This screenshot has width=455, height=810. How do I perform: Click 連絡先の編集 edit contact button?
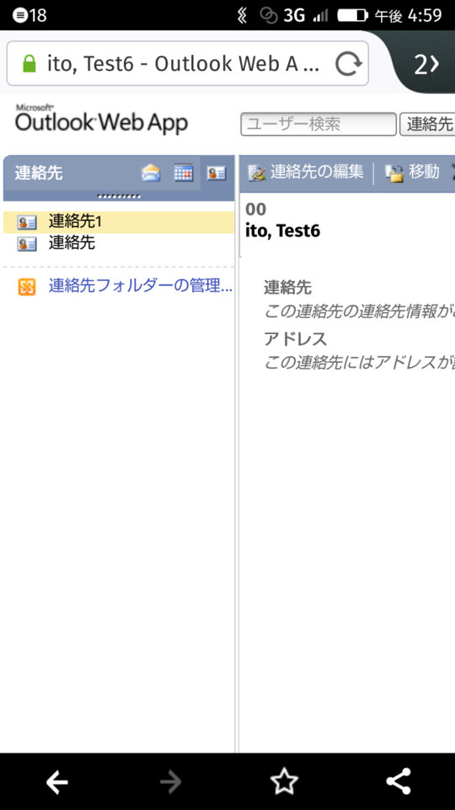305,172
